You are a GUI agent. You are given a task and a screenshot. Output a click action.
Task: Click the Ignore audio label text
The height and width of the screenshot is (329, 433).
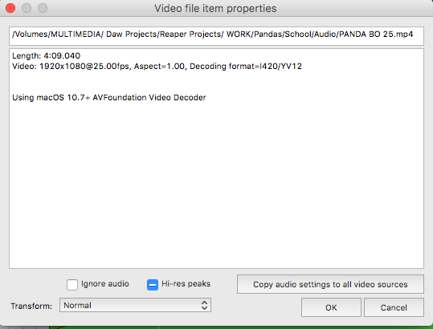click(105, 284)
